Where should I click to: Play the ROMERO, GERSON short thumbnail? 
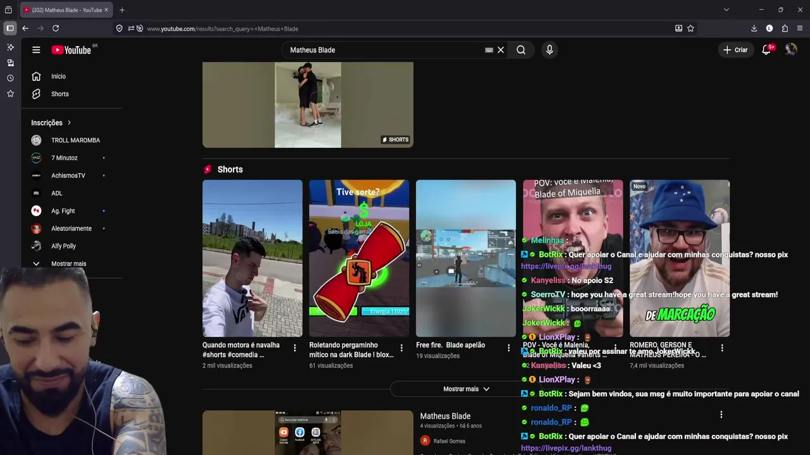pyautogui.click(x=680, y=258)
